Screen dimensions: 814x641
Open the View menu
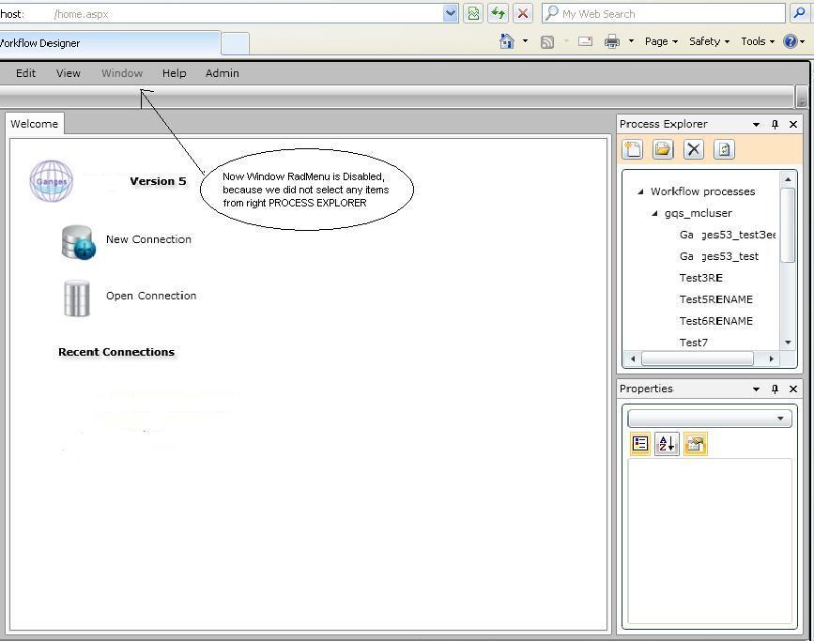tap(69, 73)
